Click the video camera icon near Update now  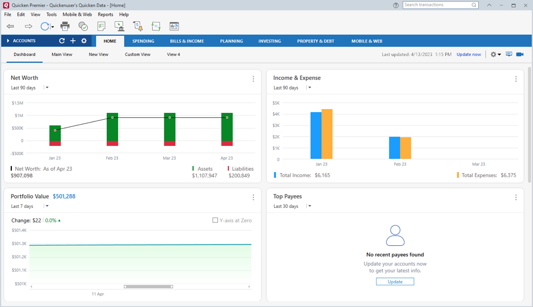click(520, 54)
